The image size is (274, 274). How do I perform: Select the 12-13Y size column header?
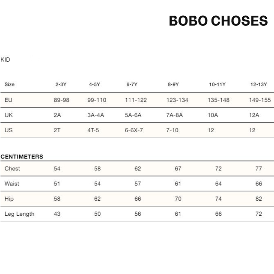click(x=259, y=84)
